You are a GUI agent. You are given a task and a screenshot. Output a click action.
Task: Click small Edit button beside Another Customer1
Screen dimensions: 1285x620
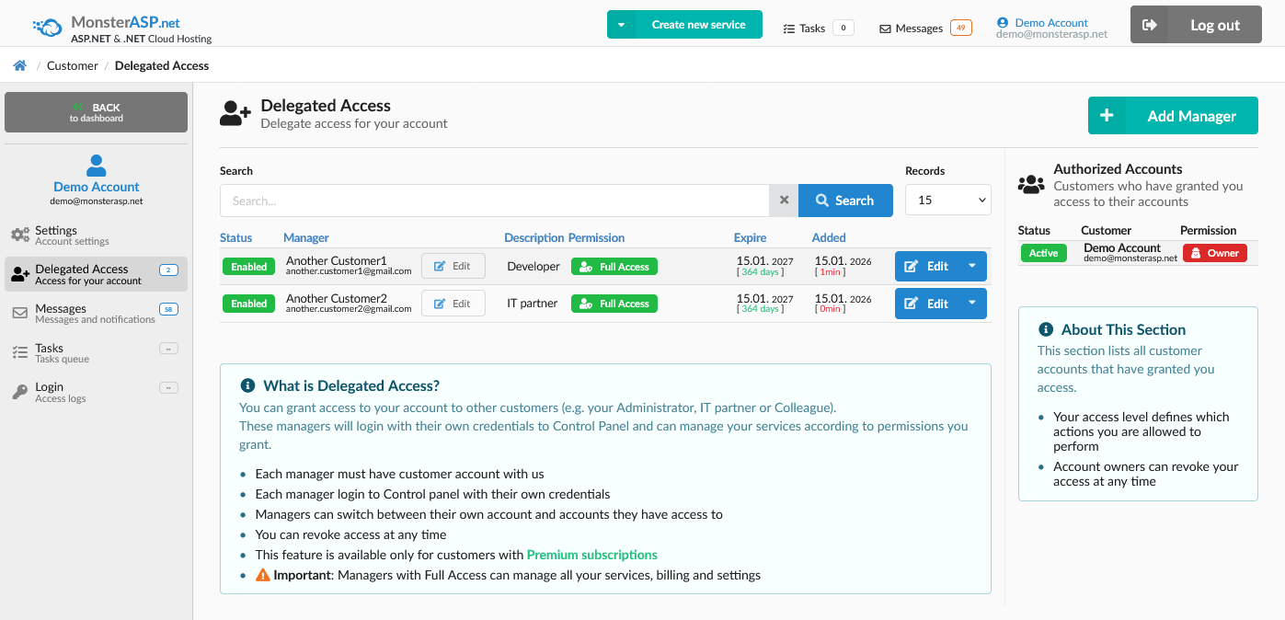pos(453,267)
